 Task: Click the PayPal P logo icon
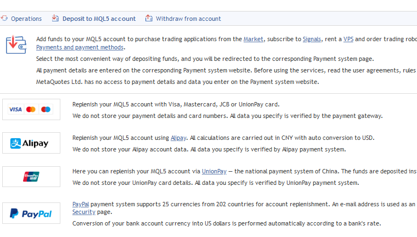click(x=14, y=213)
